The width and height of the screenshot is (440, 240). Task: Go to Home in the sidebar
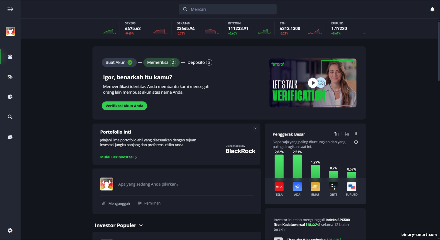[10, 57]
